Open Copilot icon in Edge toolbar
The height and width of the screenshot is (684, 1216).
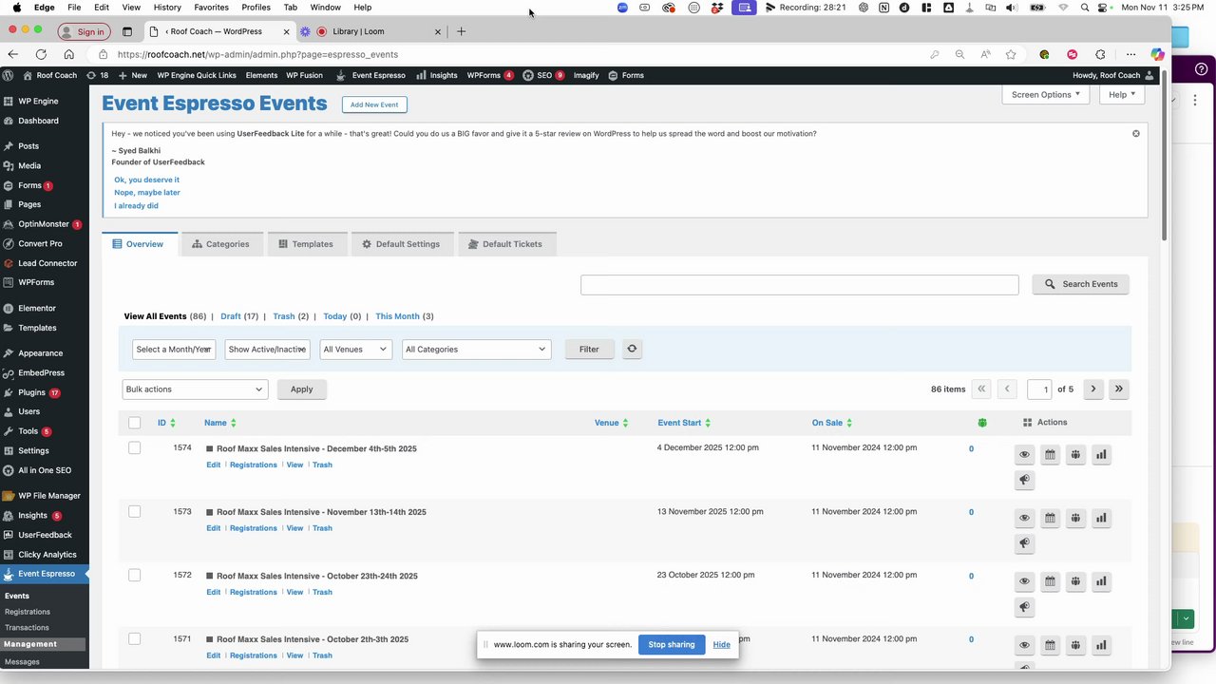pyautogui.click(x=1157, y=54)
